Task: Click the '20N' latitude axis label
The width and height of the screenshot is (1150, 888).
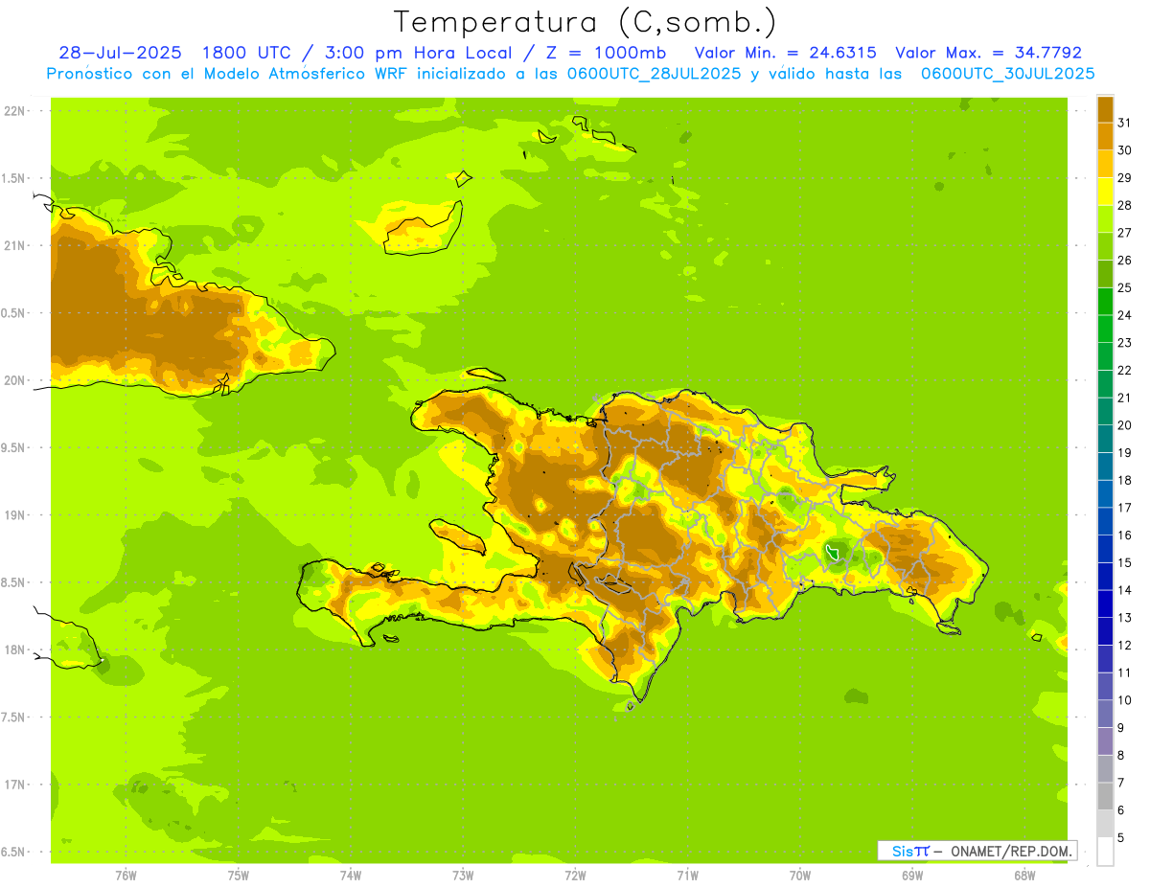Action: (x=16, y=380)
